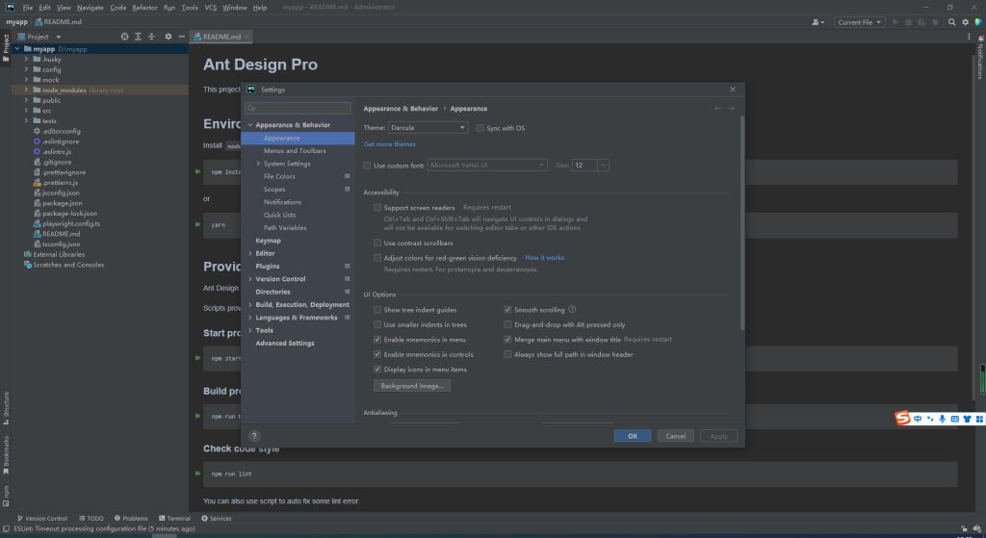Click back arrow in Settings breadcrumb
986x538 pixels.
(717, 109)
